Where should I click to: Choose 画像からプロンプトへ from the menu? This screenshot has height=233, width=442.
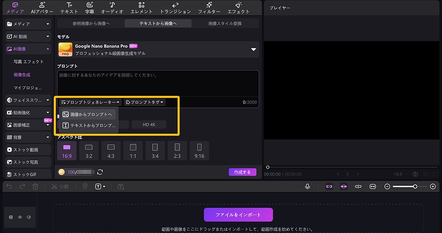[x=88, y=115]
